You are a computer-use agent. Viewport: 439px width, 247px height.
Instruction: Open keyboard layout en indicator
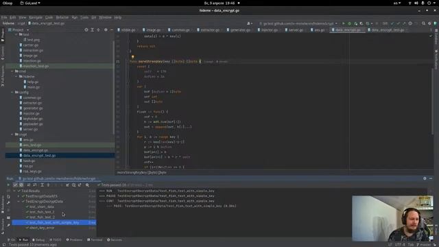(397, 3)
